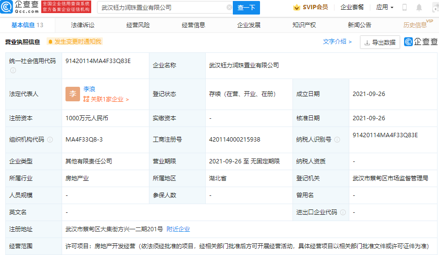Switch to the 法律诉讼 tab

coord(82,25)
